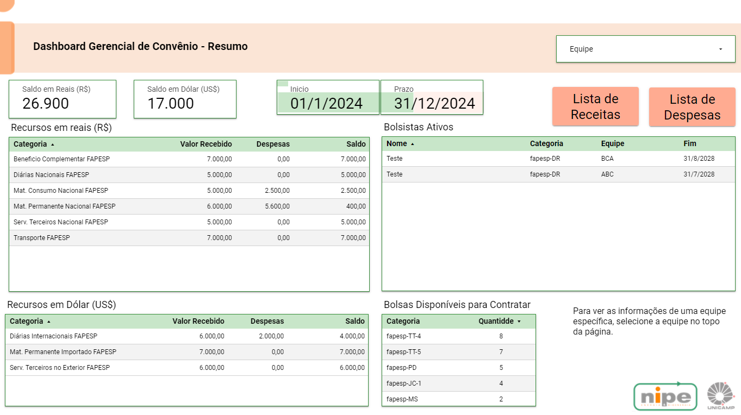
Task: Select row Serv. Terceiros no Exterior FAPESP
Action: [186, 368]
